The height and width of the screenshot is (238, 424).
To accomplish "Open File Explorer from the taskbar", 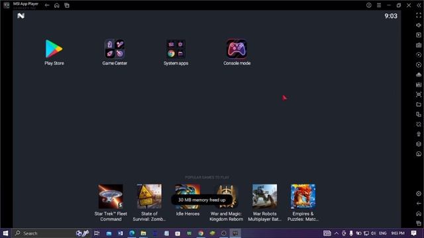I will (x=143, y=233).
